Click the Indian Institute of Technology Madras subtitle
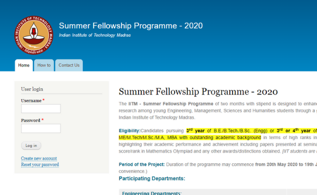Screen dimensions: 317x195 tap(95, 36)
